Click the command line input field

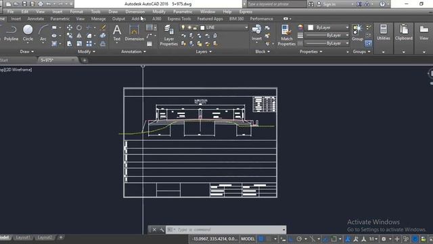coord(226,230)
